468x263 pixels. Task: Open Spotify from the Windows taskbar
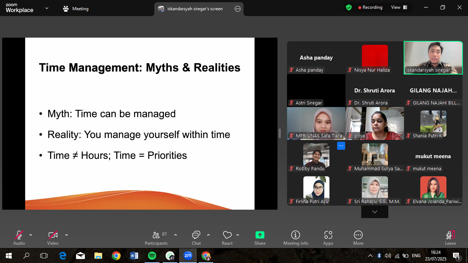pyautogui.click(x=152, y=256)
